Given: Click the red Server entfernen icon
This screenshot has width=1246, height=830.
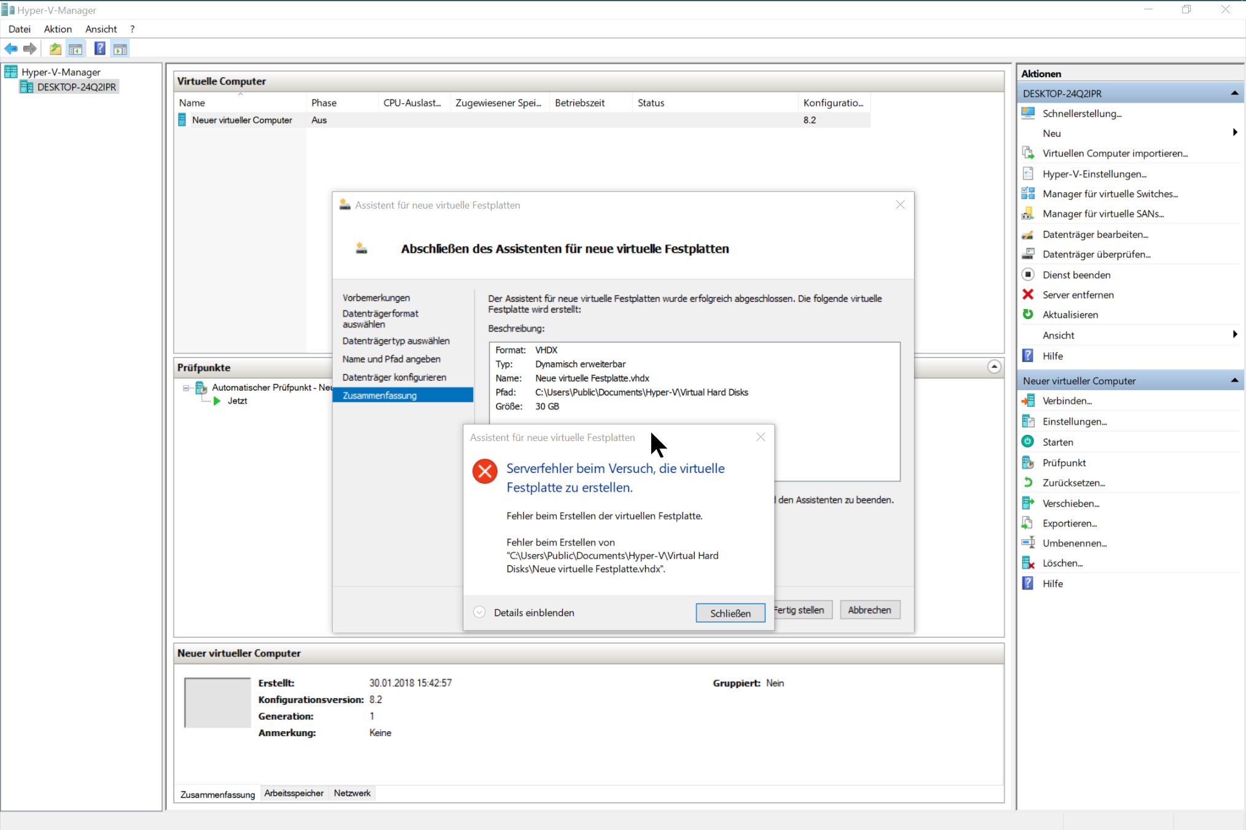Looking at the screenshot, I should (x=1028, y=294).
